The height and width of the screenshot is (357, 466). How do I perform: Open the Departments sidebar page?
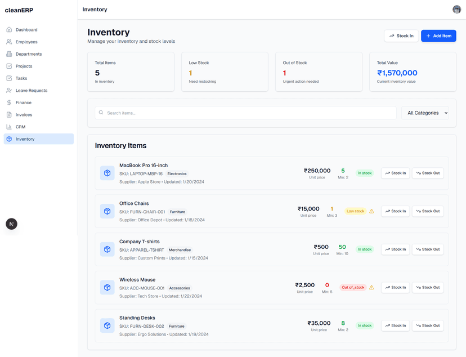(39, 54)
